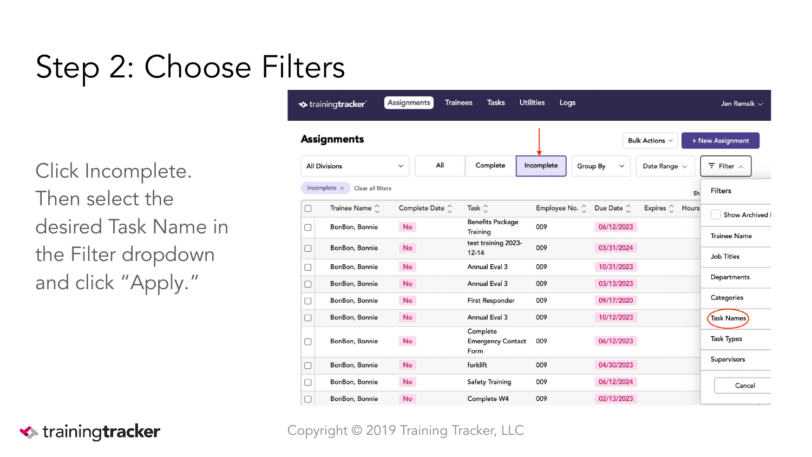Viewport: 812px width, 457px height.
Task: Go to the Assignments nav tab
Action: 409,103
